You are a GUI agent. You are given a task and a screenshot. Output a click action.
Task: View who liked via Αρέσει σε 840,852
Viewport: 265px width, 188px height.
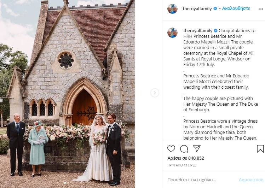click(x=185, y=158)
